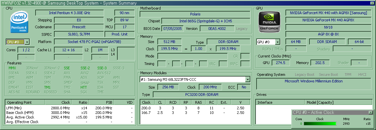Open the GPU #0 selector dropdown
376x130 pixels.
[x=277, y=42]
